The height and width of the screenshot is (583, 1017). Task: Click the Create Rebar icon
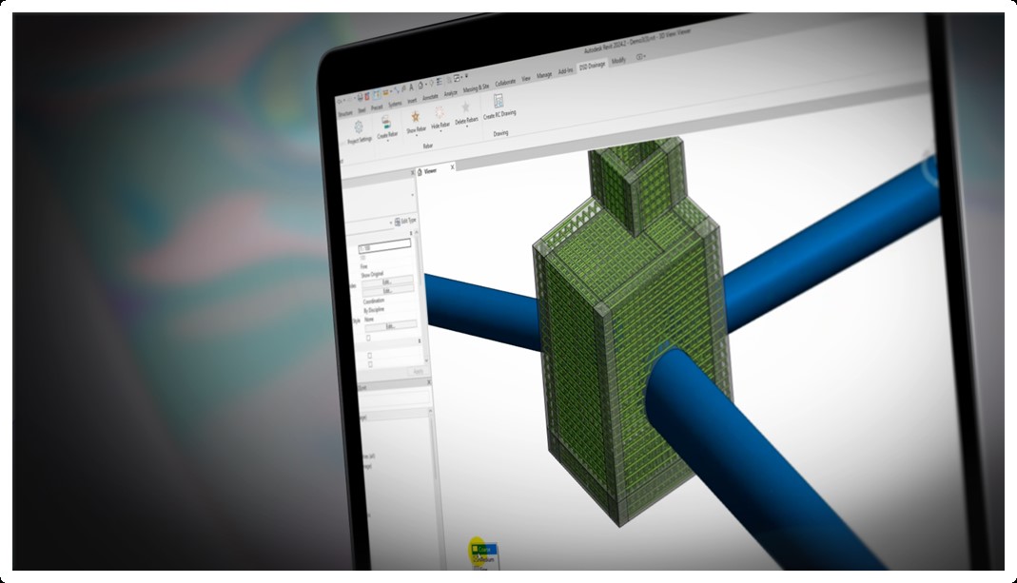point(385,123)
